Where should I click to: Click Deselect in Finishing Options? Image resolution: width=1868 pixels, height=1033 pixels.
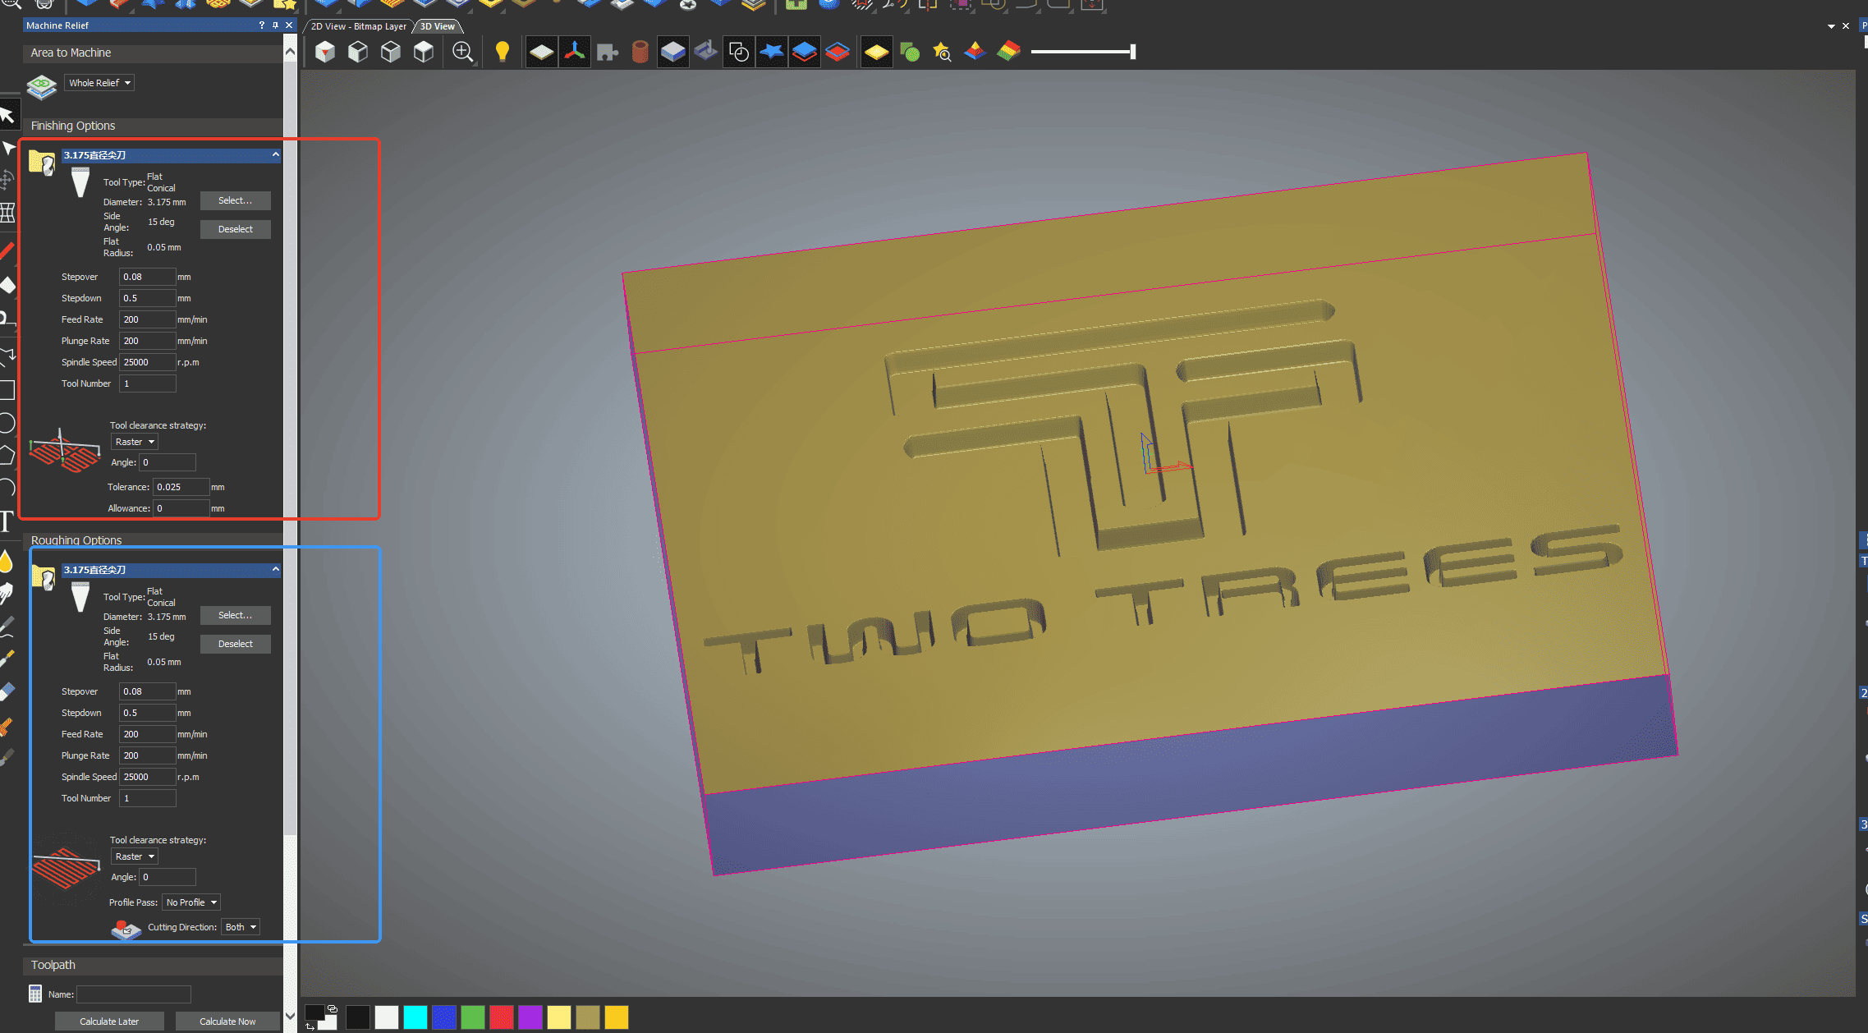(235, 229)
